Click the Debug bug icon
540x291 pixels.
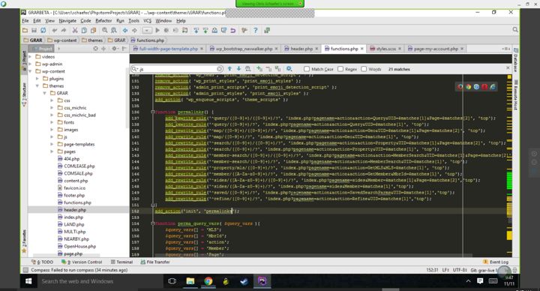[x=166, y=30]
